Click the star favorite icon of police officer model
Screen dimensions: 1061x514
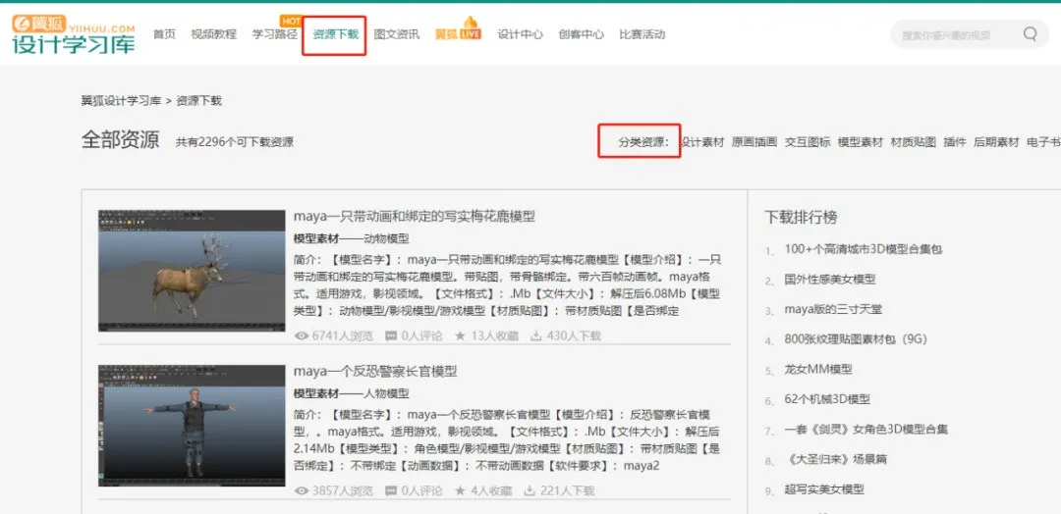pos(460,491)
